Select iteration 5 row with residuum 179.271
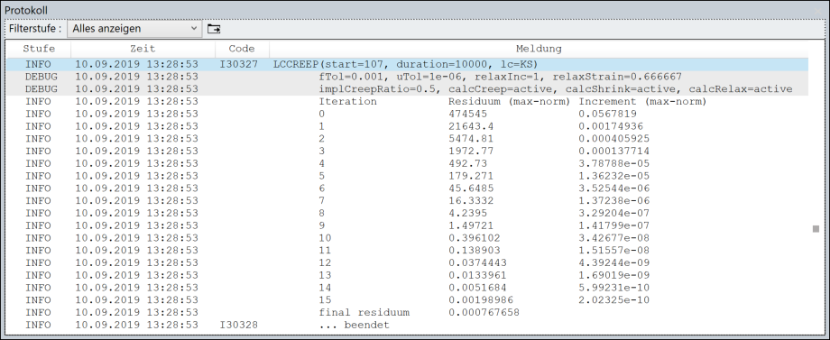The height and width of the screenshot is (340, 830). pos(408,176)
